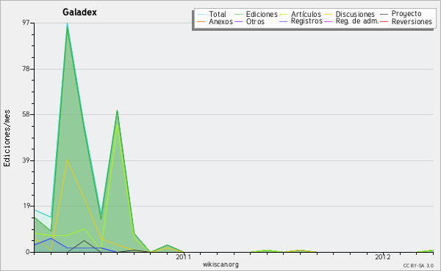
Task: Click the Anexos legend label
Action: click(220, 21)
